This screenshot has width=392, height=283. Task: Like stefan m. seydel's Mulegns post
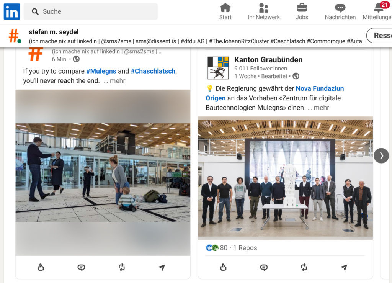coord(41,267)
